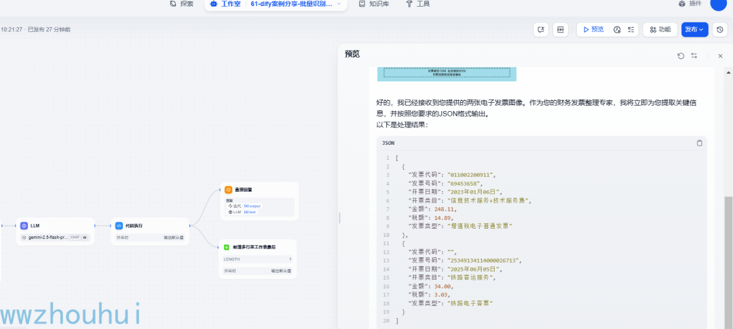Open the checklist icon
The image size is (733, 329).
click(x=631, y=29)
